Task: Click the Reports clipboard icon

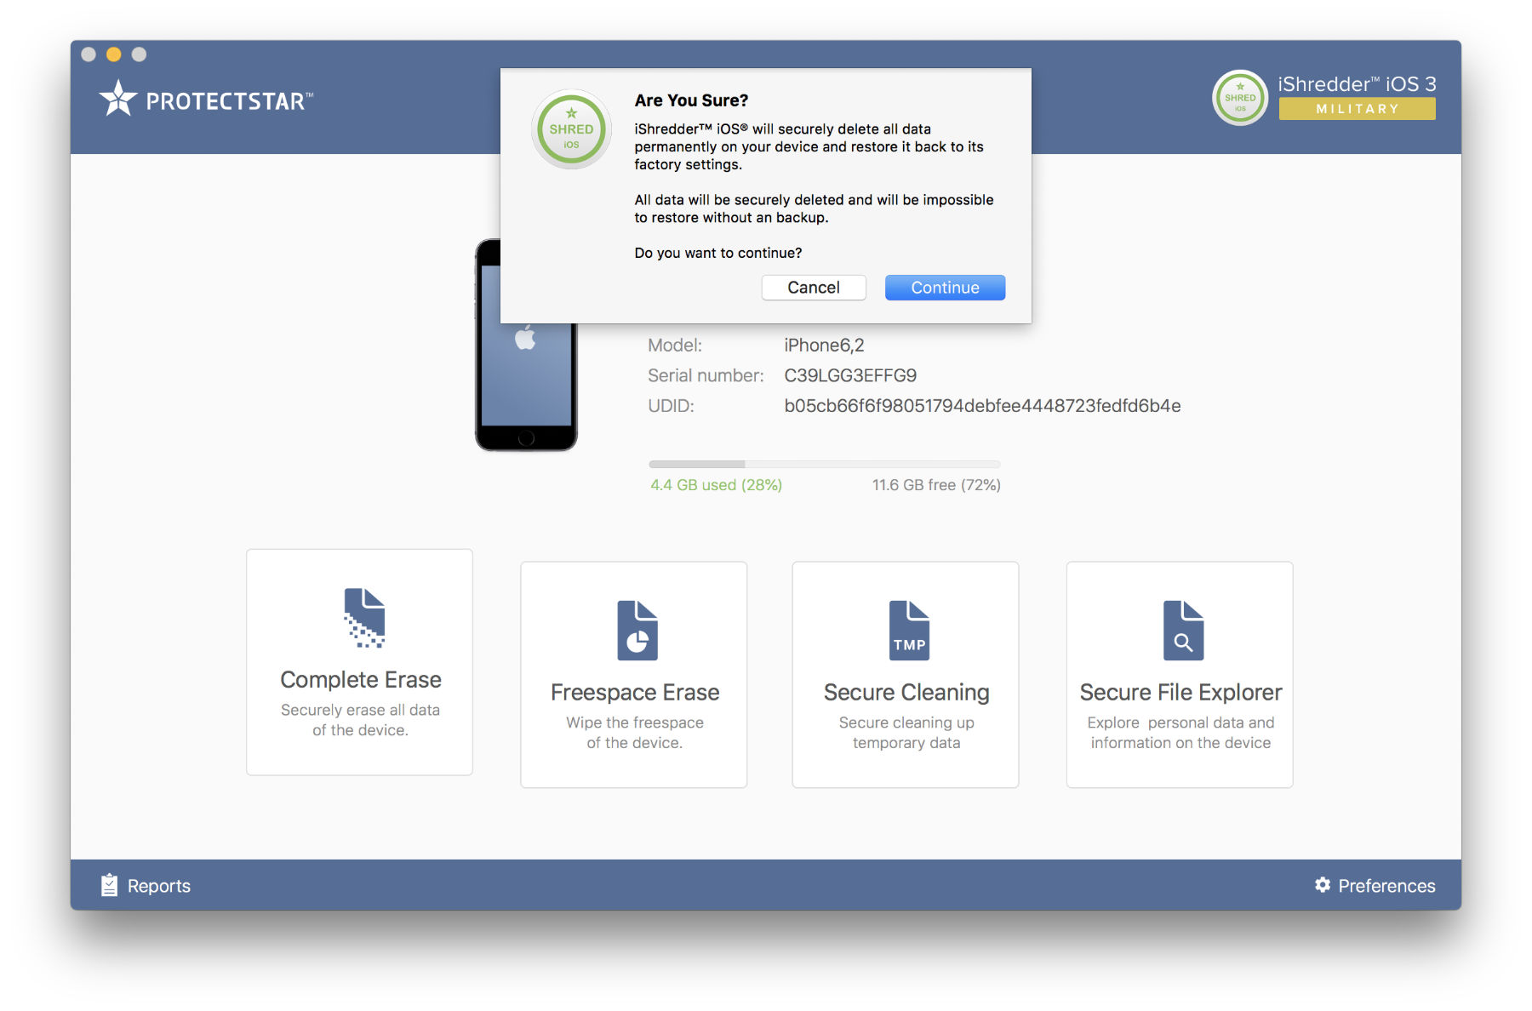Action: [x=109, y=885]
